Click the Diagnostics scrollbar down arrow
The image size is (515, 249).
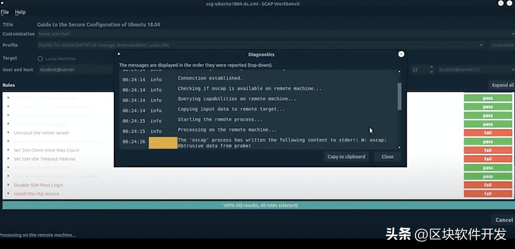coord(399,147)
